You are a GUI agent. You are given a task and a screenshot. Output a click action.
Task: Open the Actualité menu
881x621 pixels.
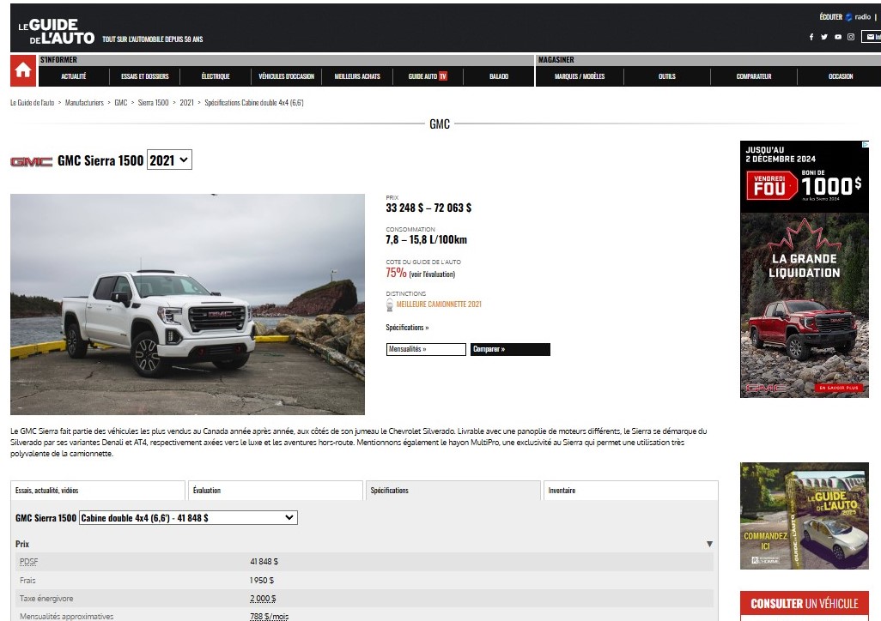click(74, 76)
